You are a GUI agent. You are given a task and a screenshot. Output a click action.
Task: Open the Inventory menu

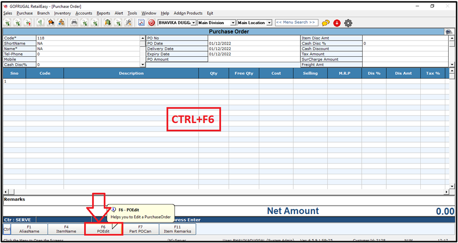pos(62,13)
